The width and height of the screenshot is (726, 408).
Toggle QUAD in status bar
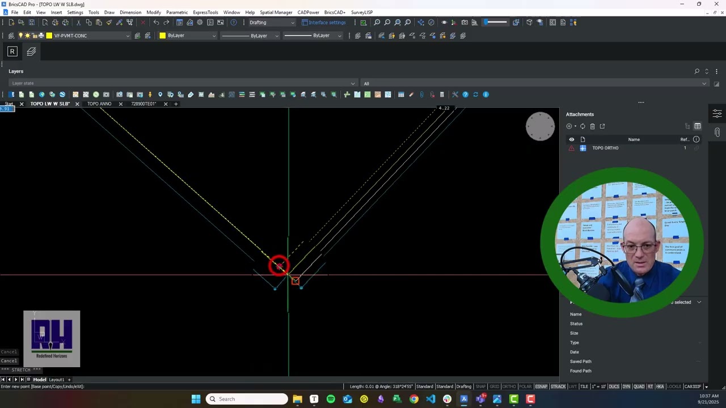[639, 386]
